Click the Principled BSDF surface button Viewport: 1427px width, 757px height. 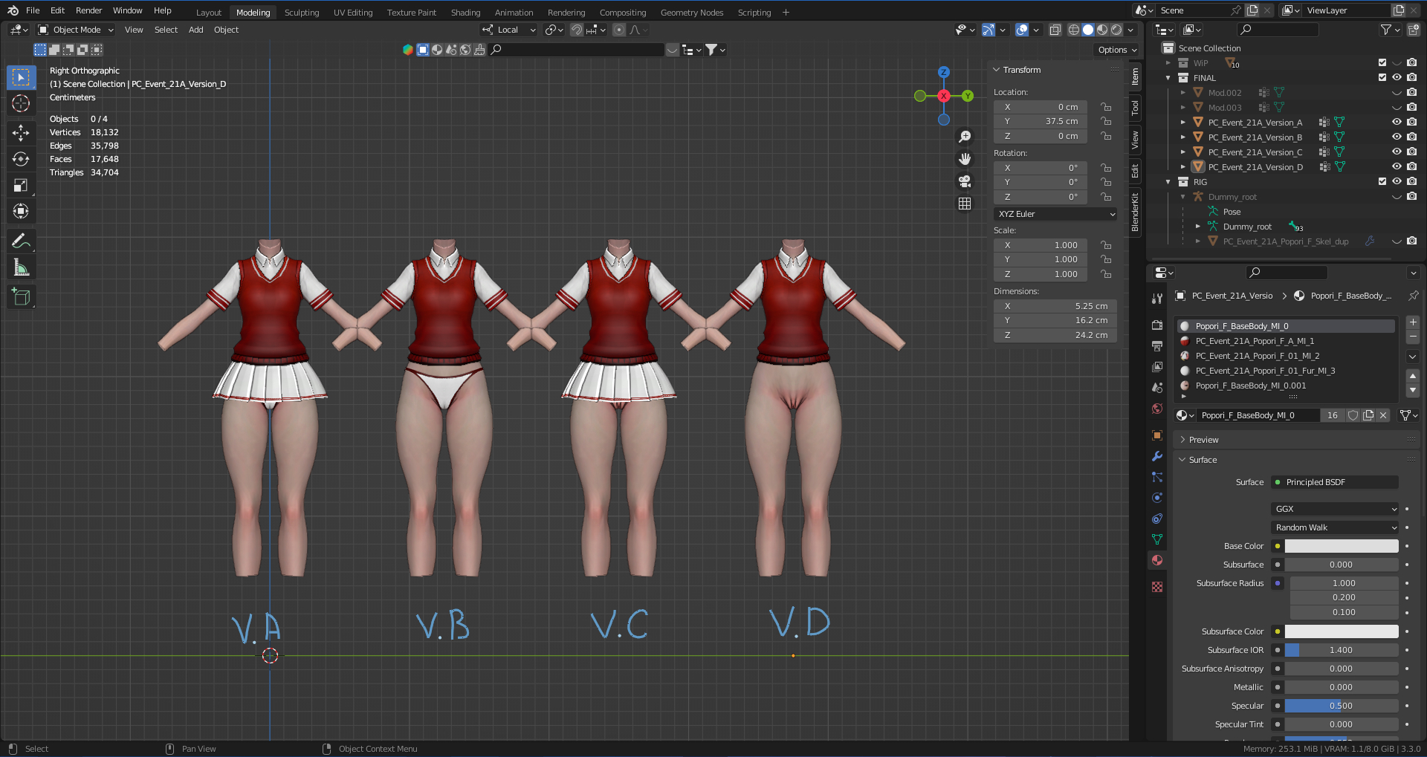click(x=1334, y=482)
